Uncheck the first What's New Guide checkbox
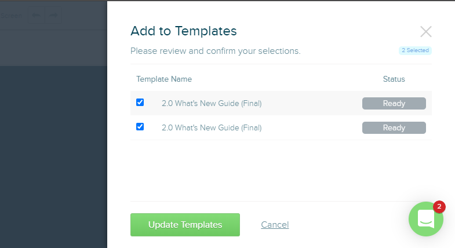Image resolution: width=455 pixels, height=248 pixels. (140, 103)
